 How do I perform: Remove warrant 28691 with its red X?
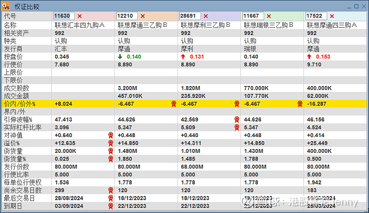206,16
